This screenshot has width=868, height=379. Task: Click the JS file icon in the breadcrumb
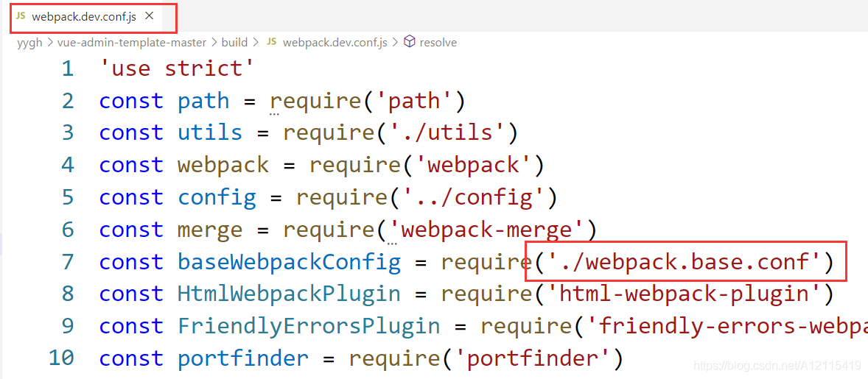point(271,42)
